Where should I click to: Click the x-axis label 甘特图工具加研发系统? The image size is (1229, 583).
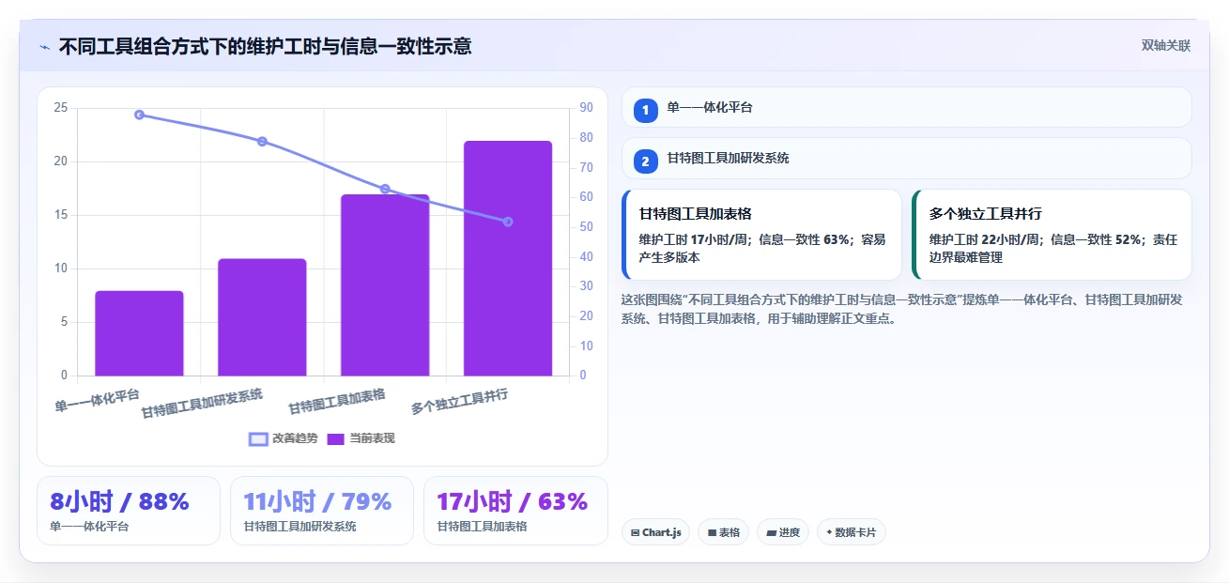click(203, 404)
